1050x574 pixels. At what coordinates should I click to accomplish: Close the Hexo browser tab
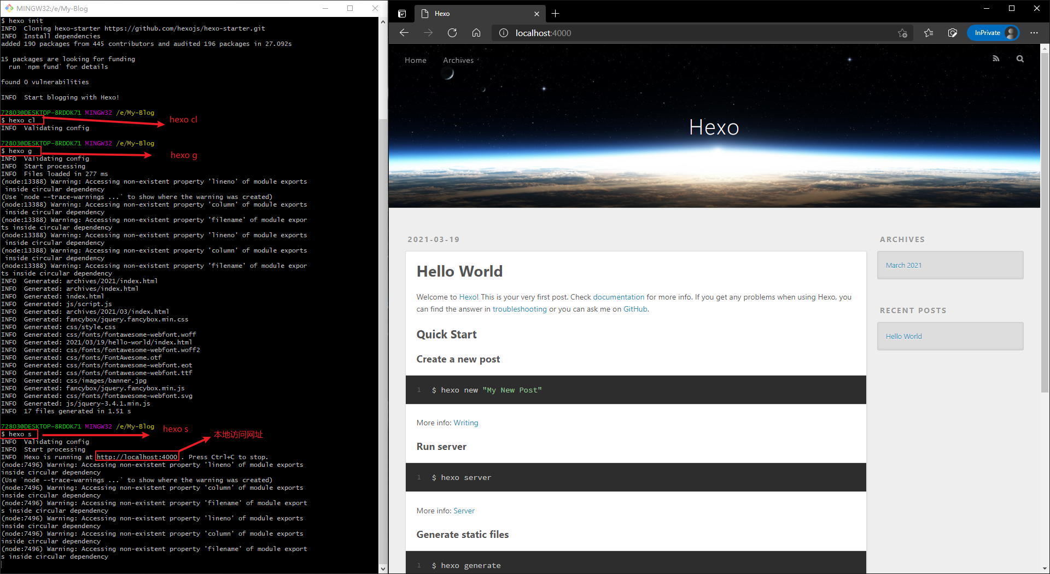tap(536, 14)
